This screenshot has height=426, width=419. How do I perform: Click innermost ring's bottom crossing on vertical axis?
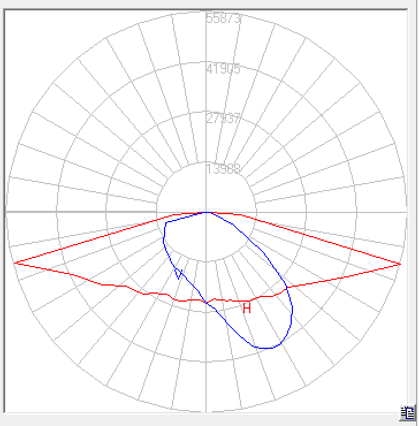206,262
